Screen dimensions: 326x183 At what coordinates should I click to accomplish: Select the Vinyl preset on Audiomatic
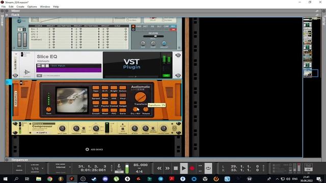pos(123,96)
